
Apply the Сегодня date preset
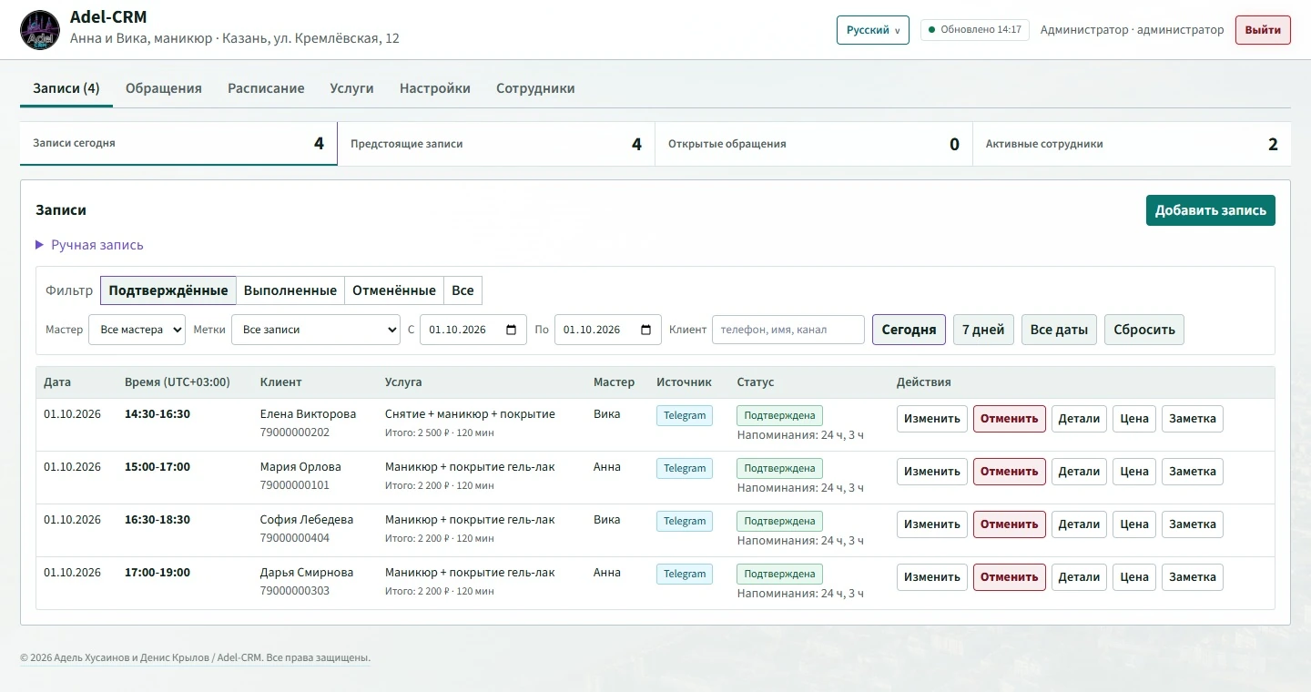coord(909,330)
